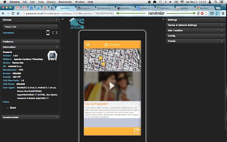Collapse the right panel with arrow
Screen dimensions: 227x142
pyautogui.click(x=163, y=19)
